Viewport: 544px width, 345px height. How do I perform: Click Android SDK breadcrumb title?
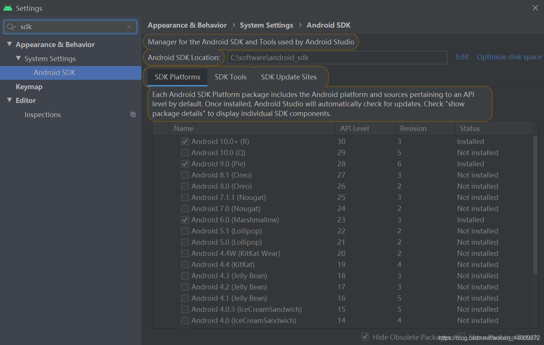point(329,25)
